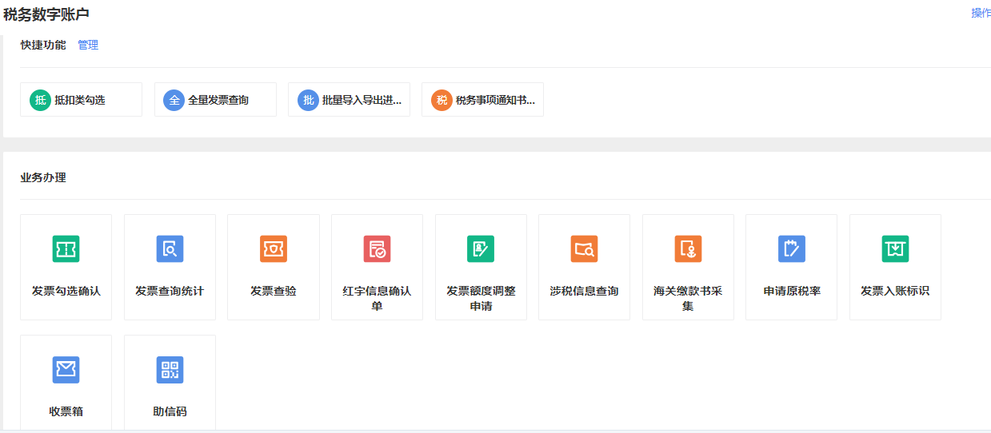Open 发票额度调整申请 green icon
This screenshot has width=991, height=433.
point(481,249)
